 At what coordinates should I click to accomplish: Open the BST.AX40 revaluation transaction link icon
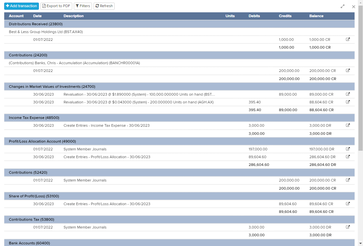pyautogui.click(x=348, y=94)
